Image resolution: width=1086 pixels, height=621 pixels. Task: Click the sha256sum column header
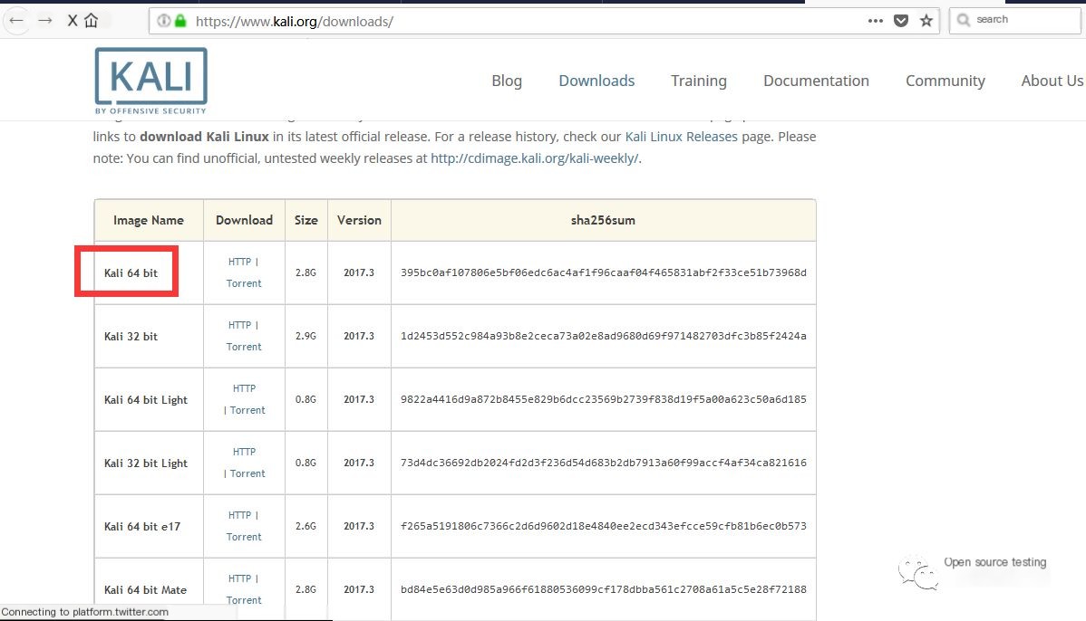pos(603,221)
